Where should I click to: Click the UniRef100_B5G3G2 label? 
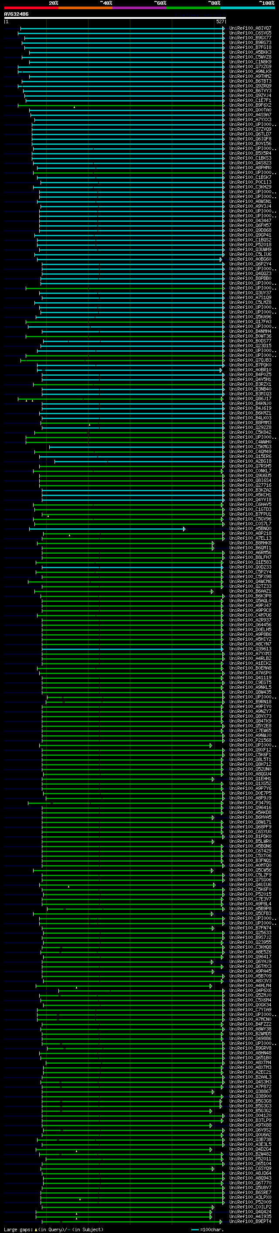click(250, 1111)
